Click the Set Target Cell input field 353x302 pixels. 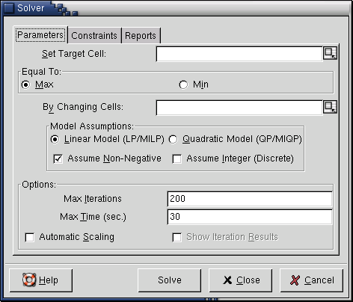click(239, 54)
